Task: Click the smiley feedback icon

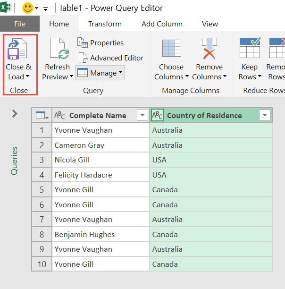Action: (x=28, y=8)
